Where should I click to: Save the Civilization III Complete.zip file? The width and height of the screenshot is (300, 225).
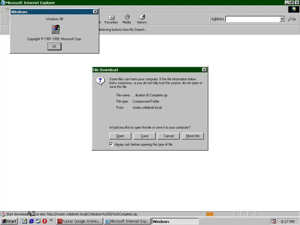[x=144, y=136]
